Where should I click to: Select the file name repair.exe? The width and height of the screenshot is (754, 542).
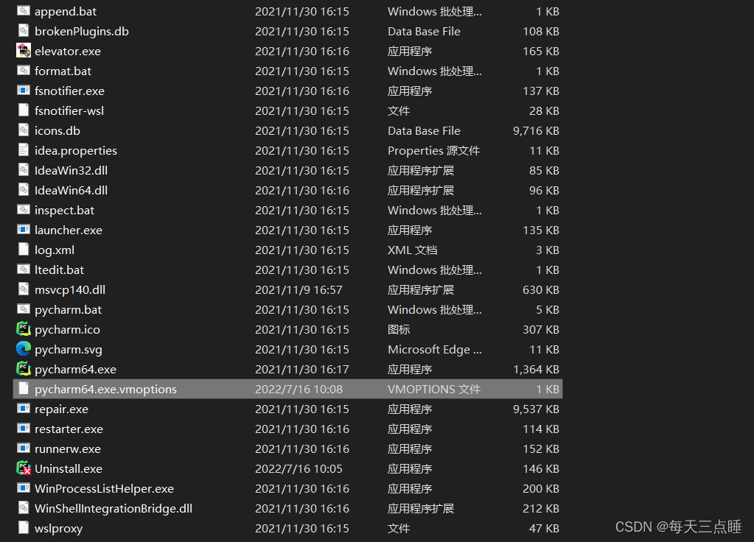[x=62, y=409]
